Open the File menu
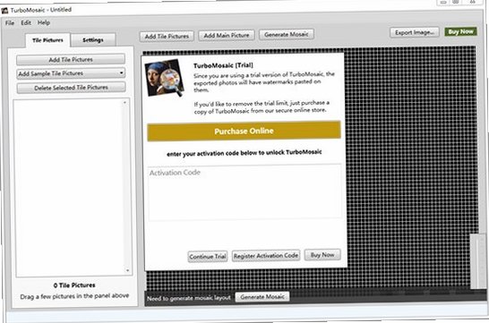Screen dimensions: 489x323 tap(10, 23)
